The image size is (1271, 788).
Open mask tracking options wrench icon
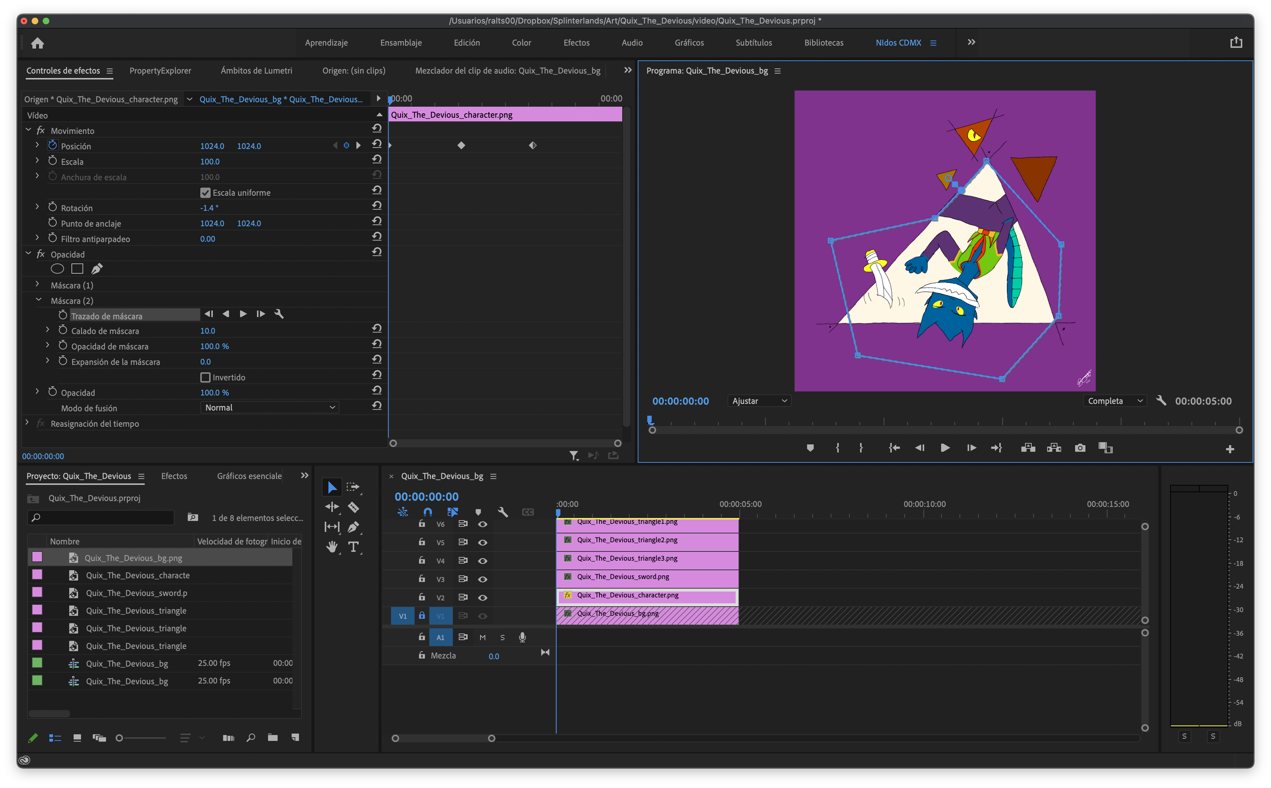point(279,314)
